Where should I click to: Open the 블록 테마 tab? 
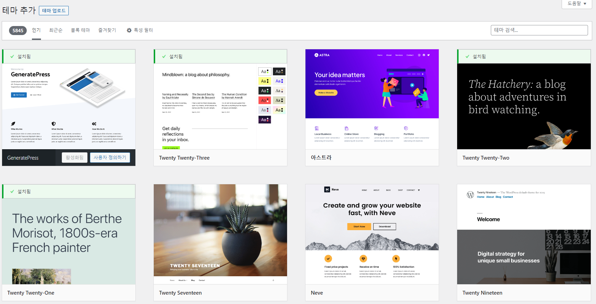[81, 30]
